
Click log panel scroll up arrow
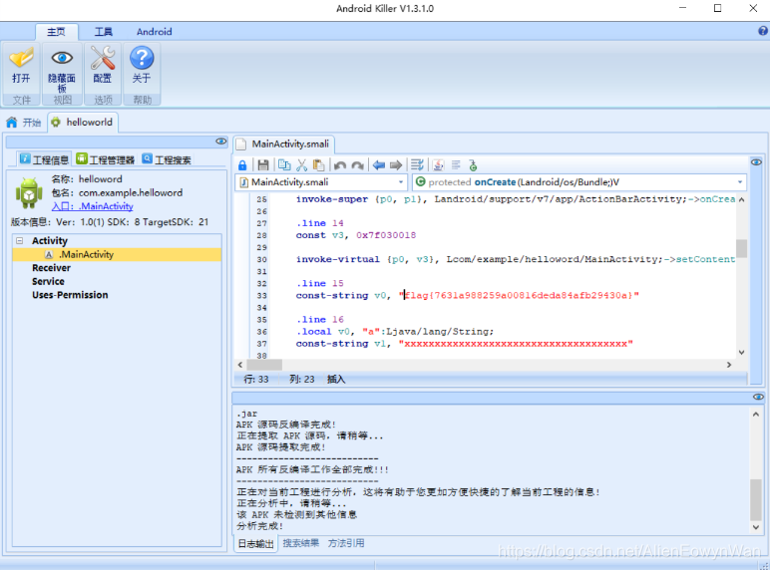pyautogui.click(x=755, y=415)
